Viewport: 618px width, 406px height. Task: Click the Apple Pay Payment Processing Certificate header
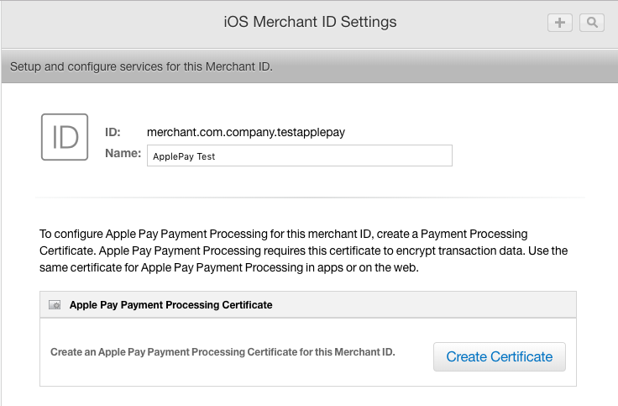click(170, 304)
